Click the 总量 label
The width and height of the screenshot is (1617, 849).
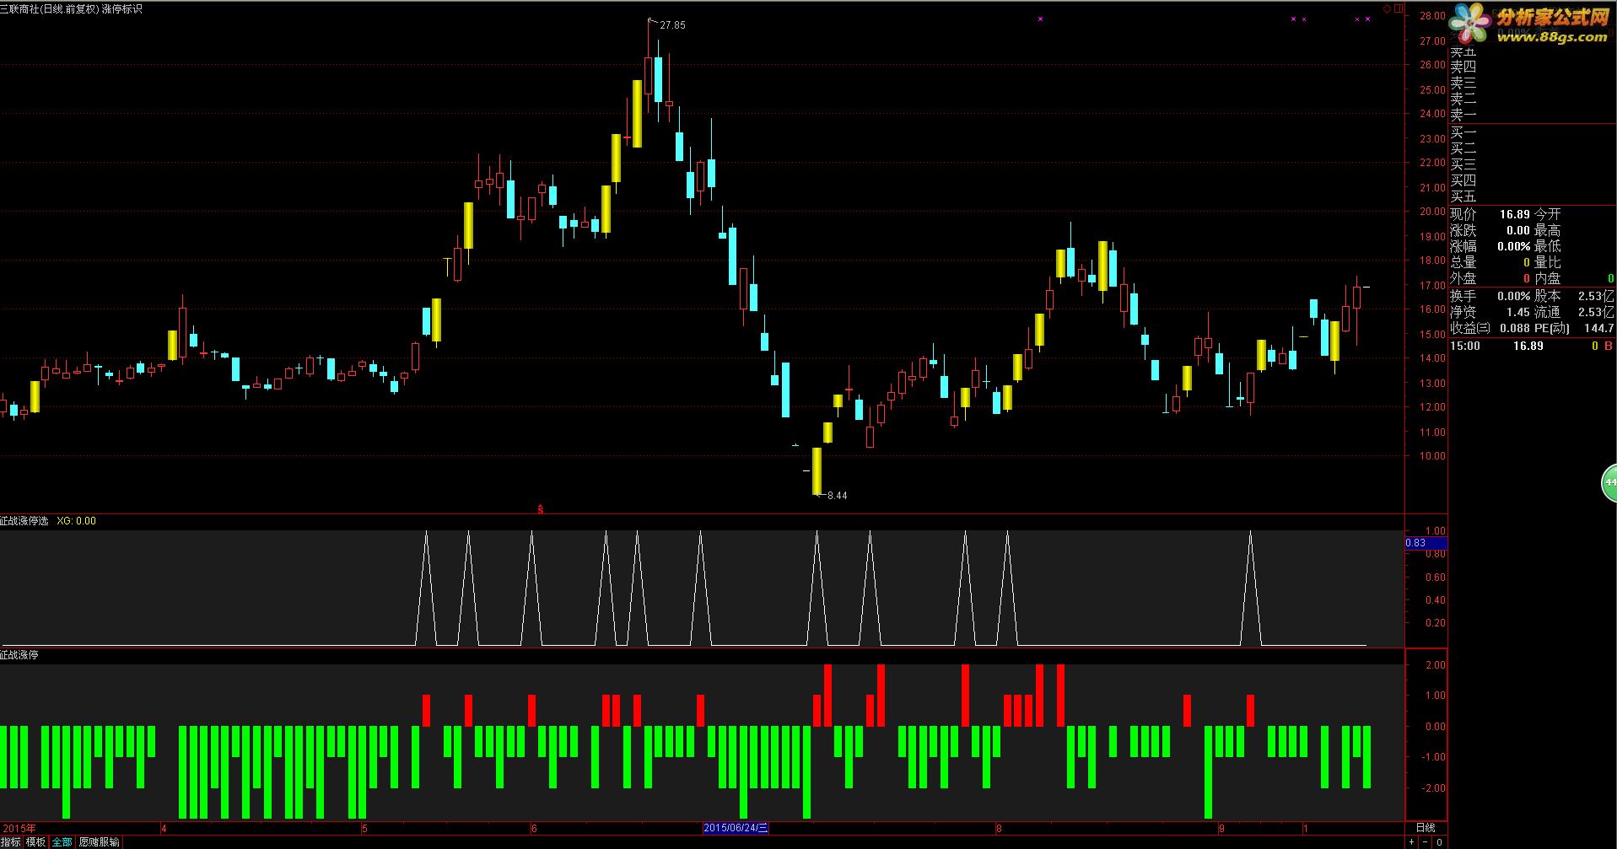1463,262
